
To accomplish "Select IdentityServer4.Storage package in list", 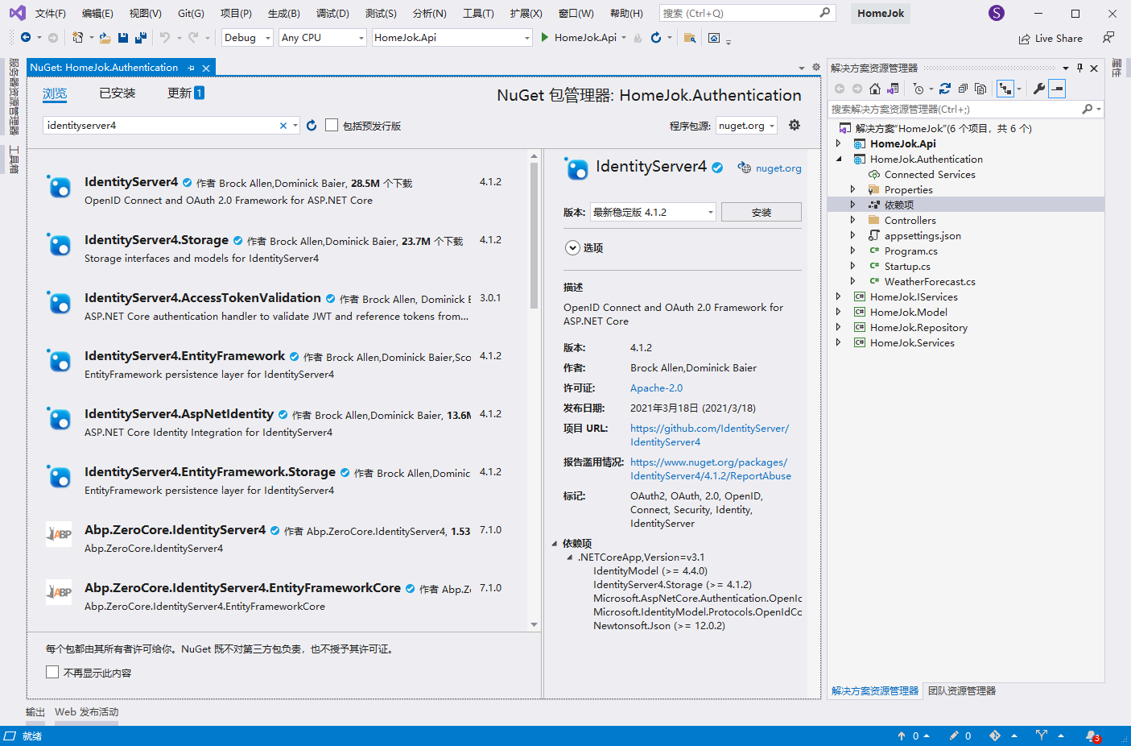I will 279,248.
